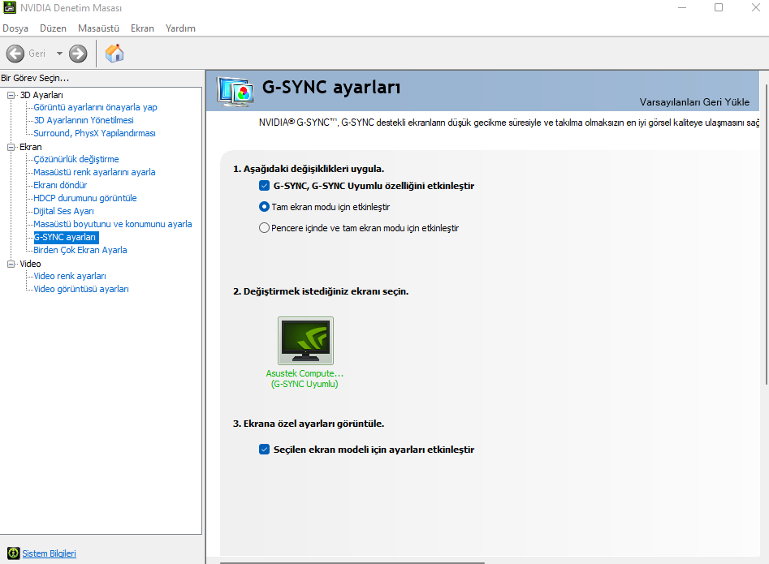Click the G-SYNC header monitor icon

click(x=235, y=91)
